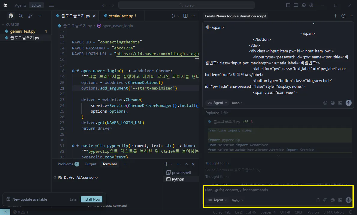Go back with the left arrow
This screenshot has height=215, width=357.
tap(104, 5)
